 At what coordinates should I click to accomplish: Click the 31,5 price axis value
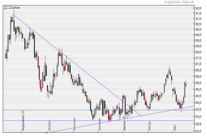click(198, 13)
